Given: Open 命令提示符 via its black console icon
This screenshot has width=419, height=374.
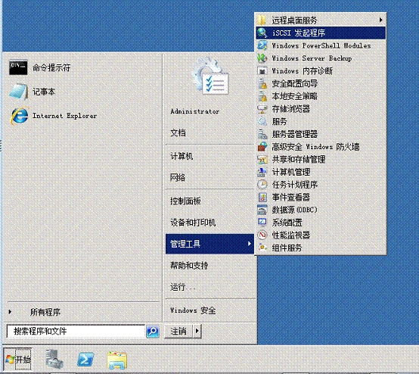Looking at the screenshot, I should [x=18, y=67].
